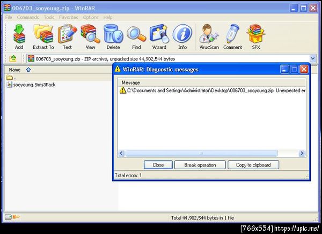Open the archive Comment tool
The height and width of the screenshot is (234, 322).
(233, 34)
